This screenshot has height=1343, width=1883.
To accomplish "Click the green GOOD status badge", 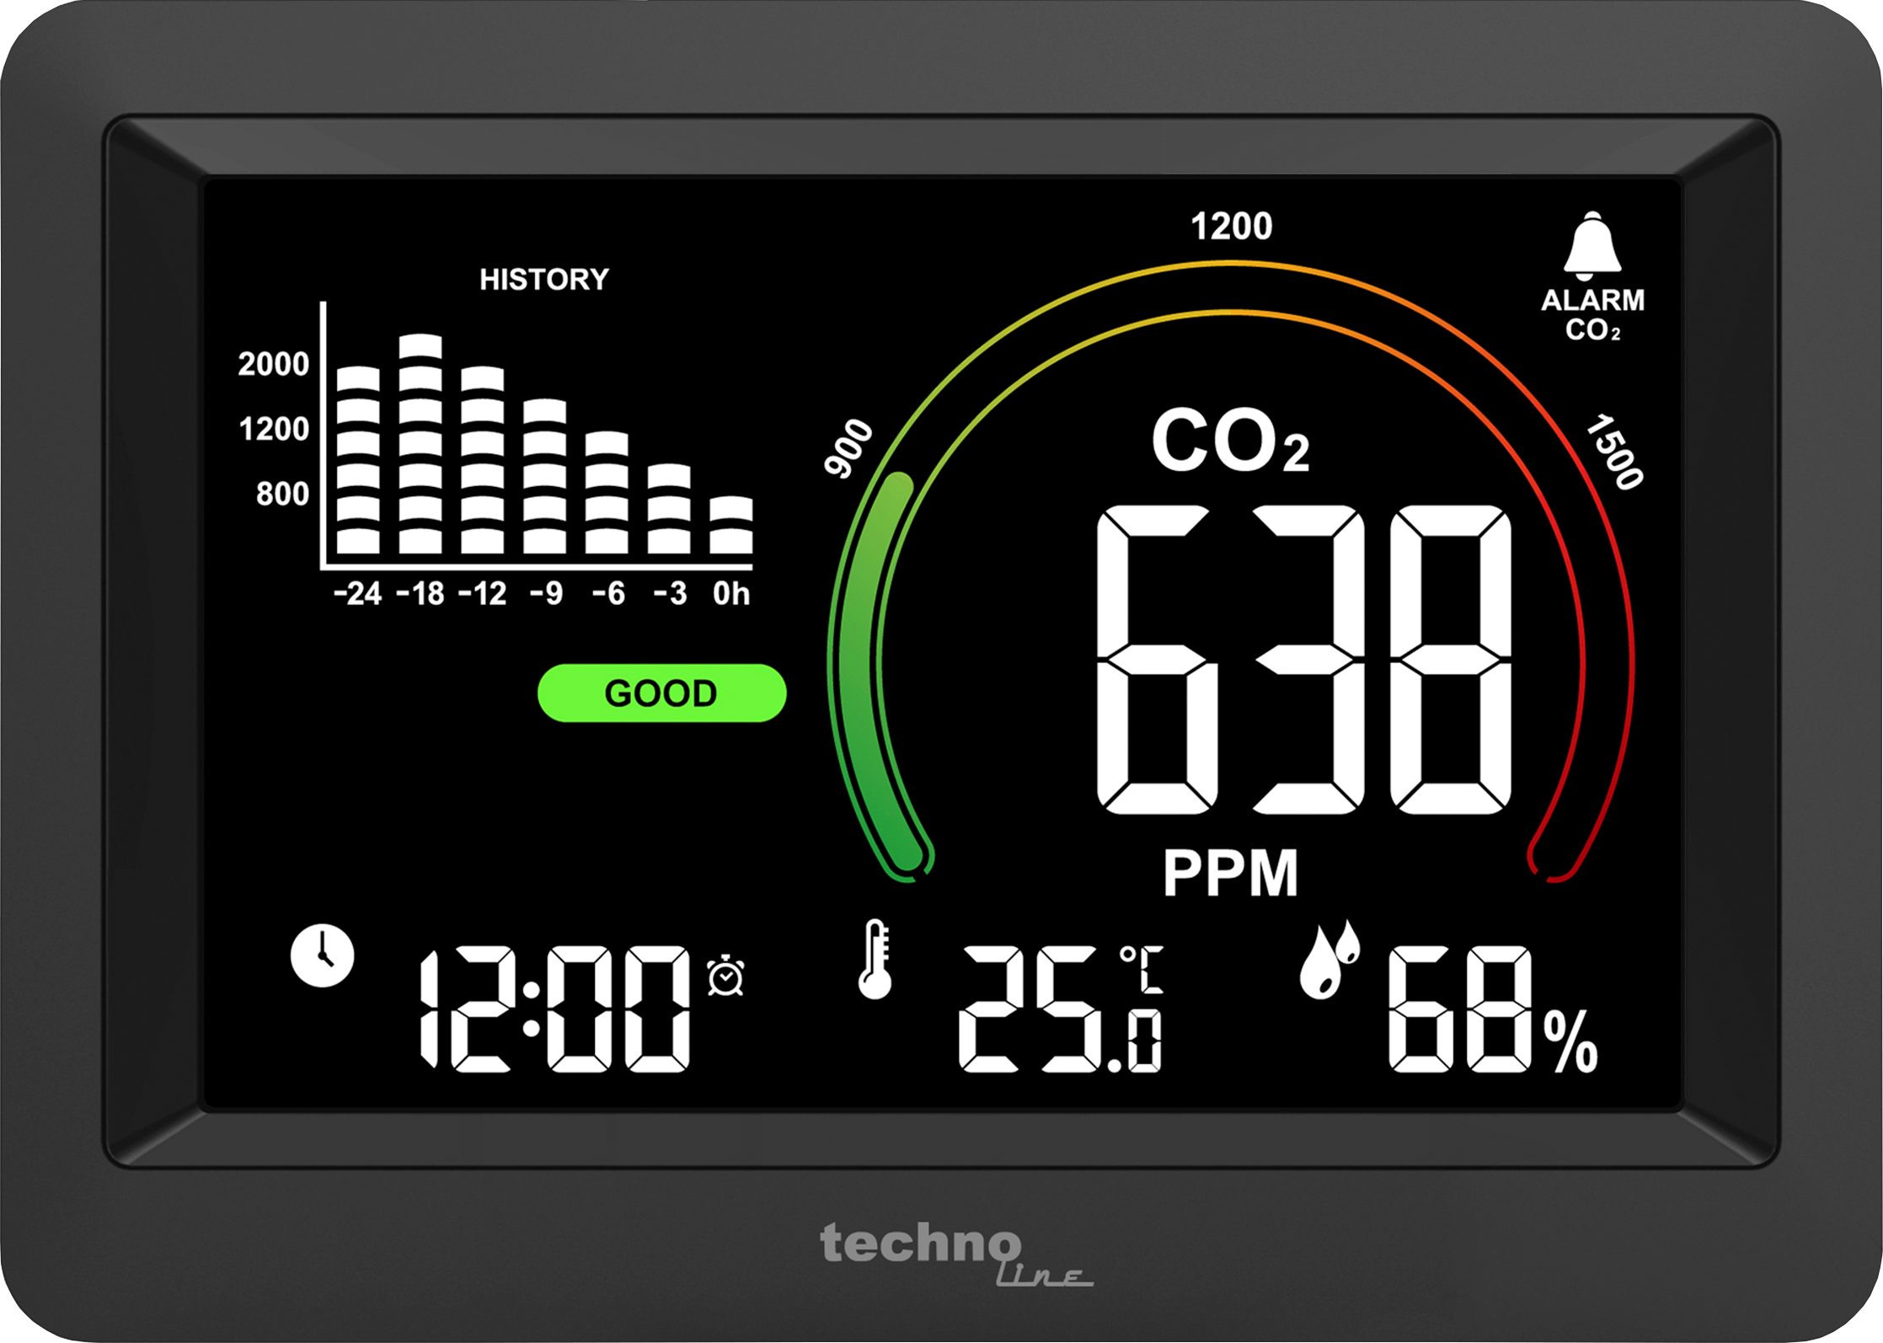I will pyautogui.click(x=661, y=693).
